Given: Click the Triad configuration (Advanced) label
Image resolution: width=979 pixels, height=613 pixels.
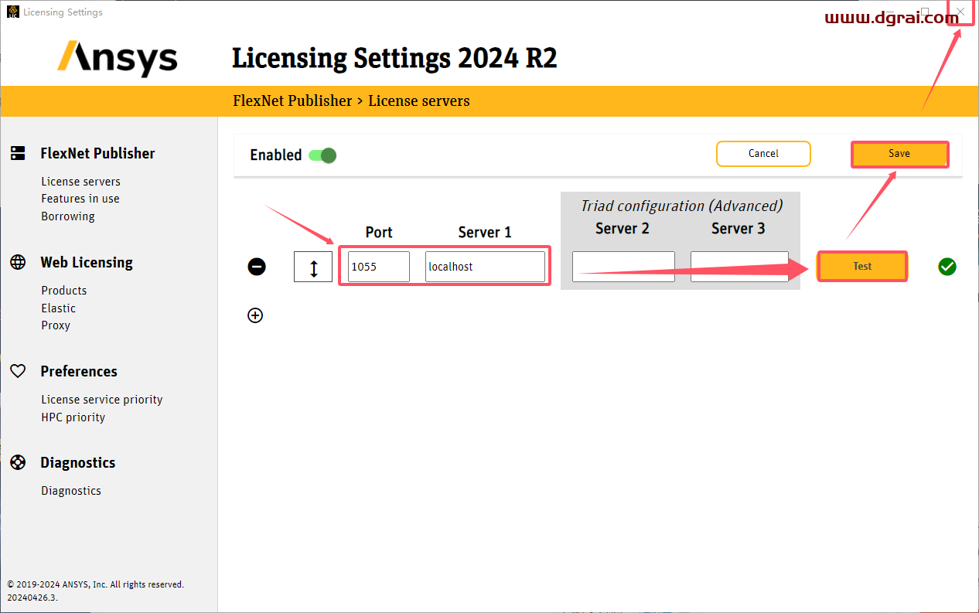Looking at the screenshot, I should point(681,206).
